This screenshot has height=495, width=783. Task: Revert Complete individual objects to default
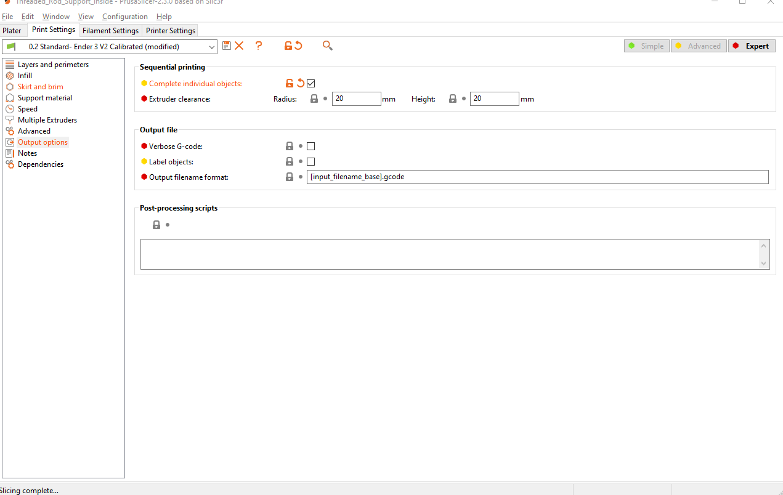click(300, 82)
